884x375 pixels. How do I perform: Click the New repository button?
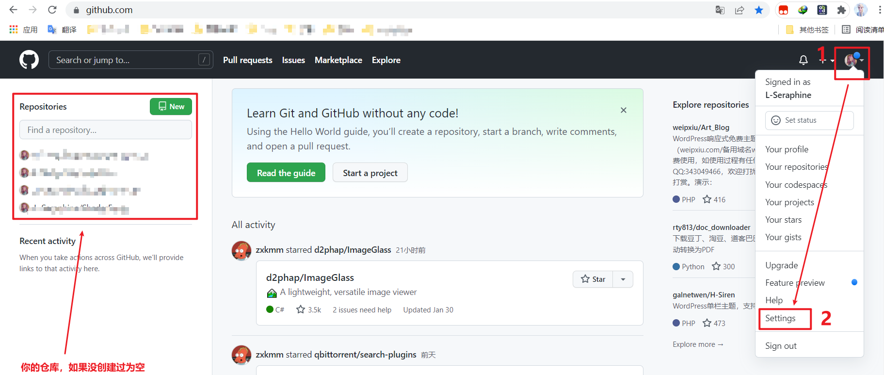click(x=171, y=106)
